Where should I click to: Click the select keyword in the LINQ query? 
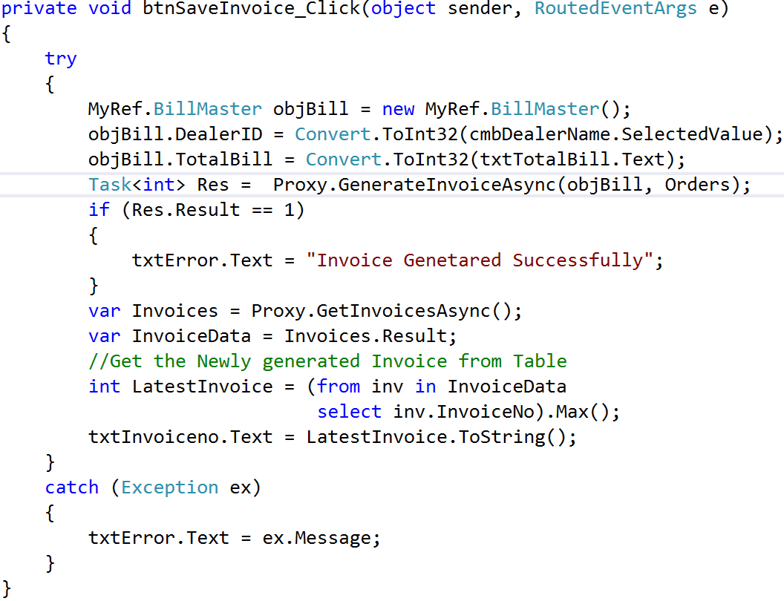349,412
